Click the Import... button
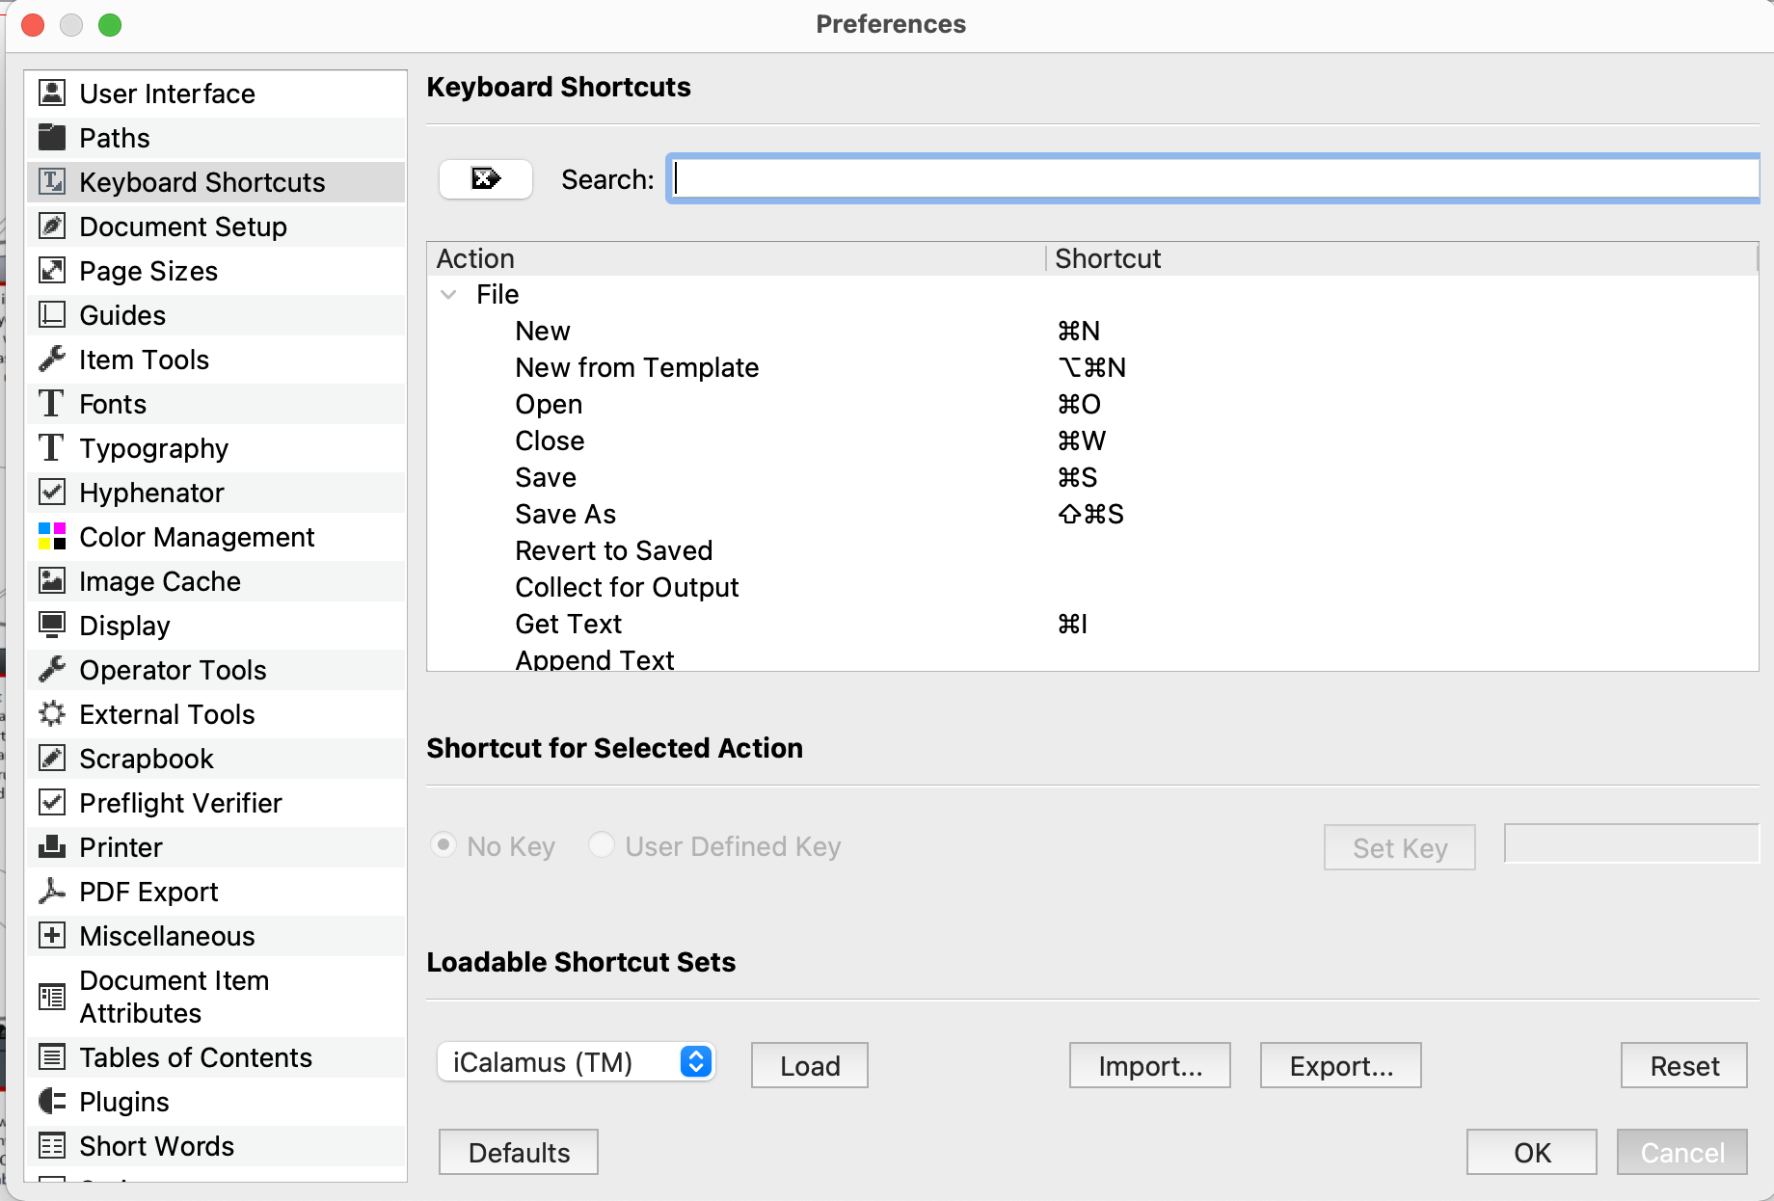 tap(1149, 1066)
